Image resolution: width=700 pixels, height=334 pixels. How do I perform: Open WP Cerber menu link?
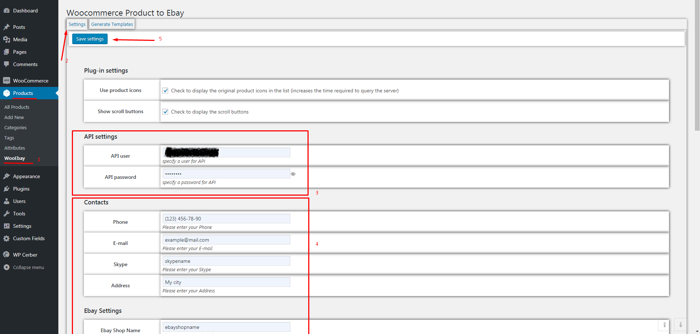(x=25, y=255)
